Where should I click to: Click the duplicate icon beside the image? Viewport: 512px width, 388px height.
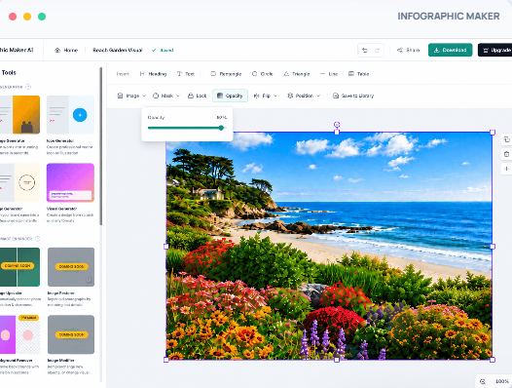tap(506, 139)
